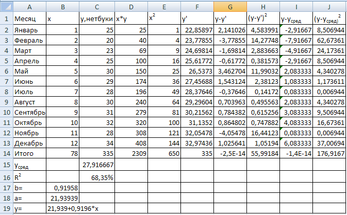Click value 62,67361
The width and height of the screenshot is (347, 215).
(x=329, y=40)
